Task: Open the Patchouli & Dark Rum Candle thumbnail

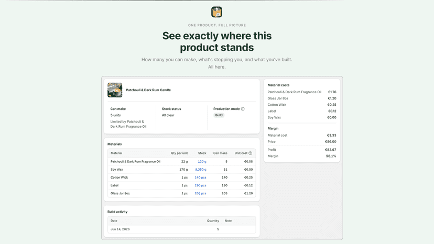Action: pyautogui.click(x=115, y=90)
